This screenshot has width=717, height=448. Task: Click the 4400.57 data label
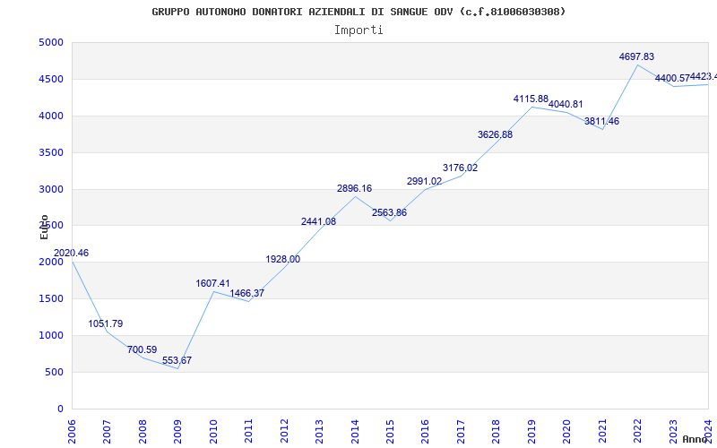pos(672,78)
